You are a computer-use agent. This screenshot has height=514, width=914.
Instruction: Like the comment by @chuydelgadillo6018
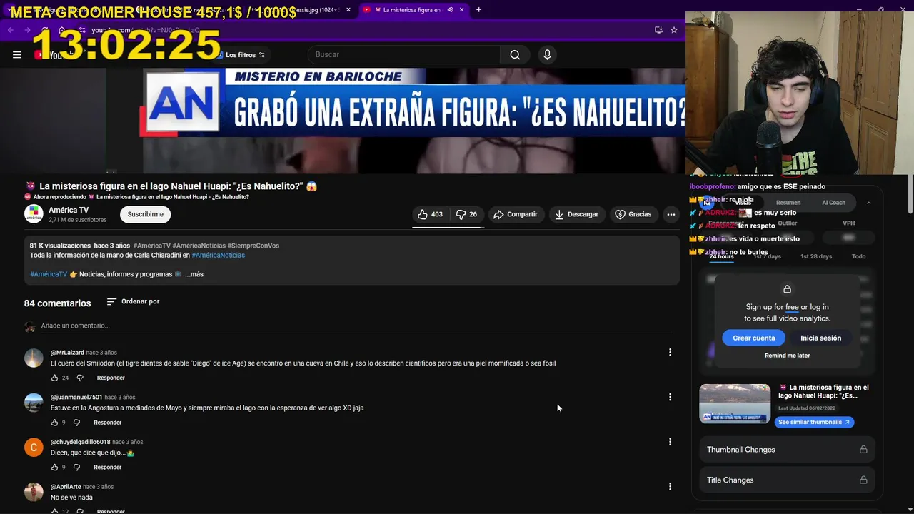click(x=54, y=468)
